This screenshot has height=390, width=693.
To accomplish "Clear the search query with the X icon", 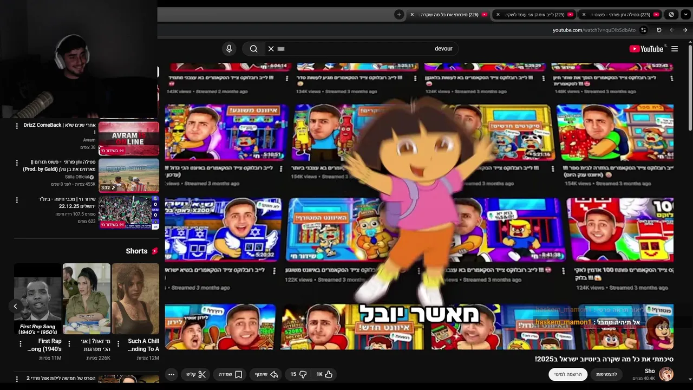I will (271, 49).
